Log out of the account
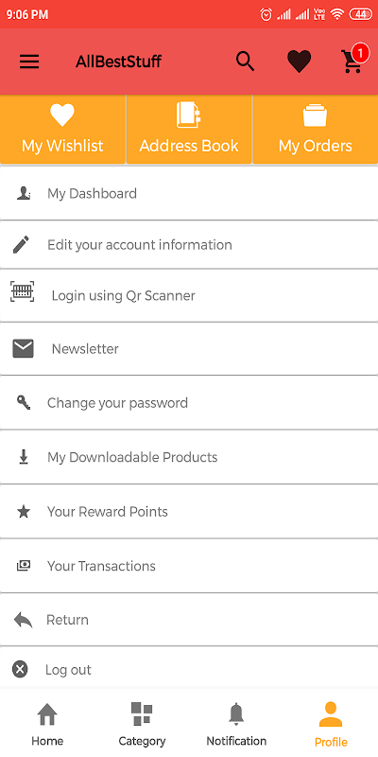Viewport: 378px width, 757px height. coord(189,670)
